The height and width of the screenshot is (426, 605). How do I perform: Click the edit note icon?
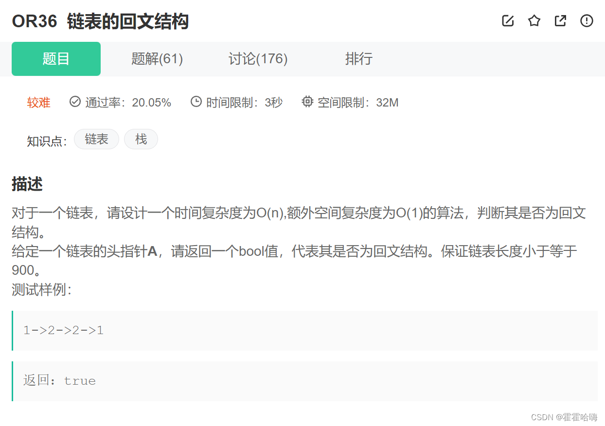pos(508,21)
